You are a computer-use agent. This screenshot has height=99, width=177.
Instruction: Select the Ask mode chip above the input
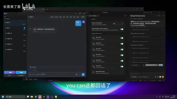31,70
